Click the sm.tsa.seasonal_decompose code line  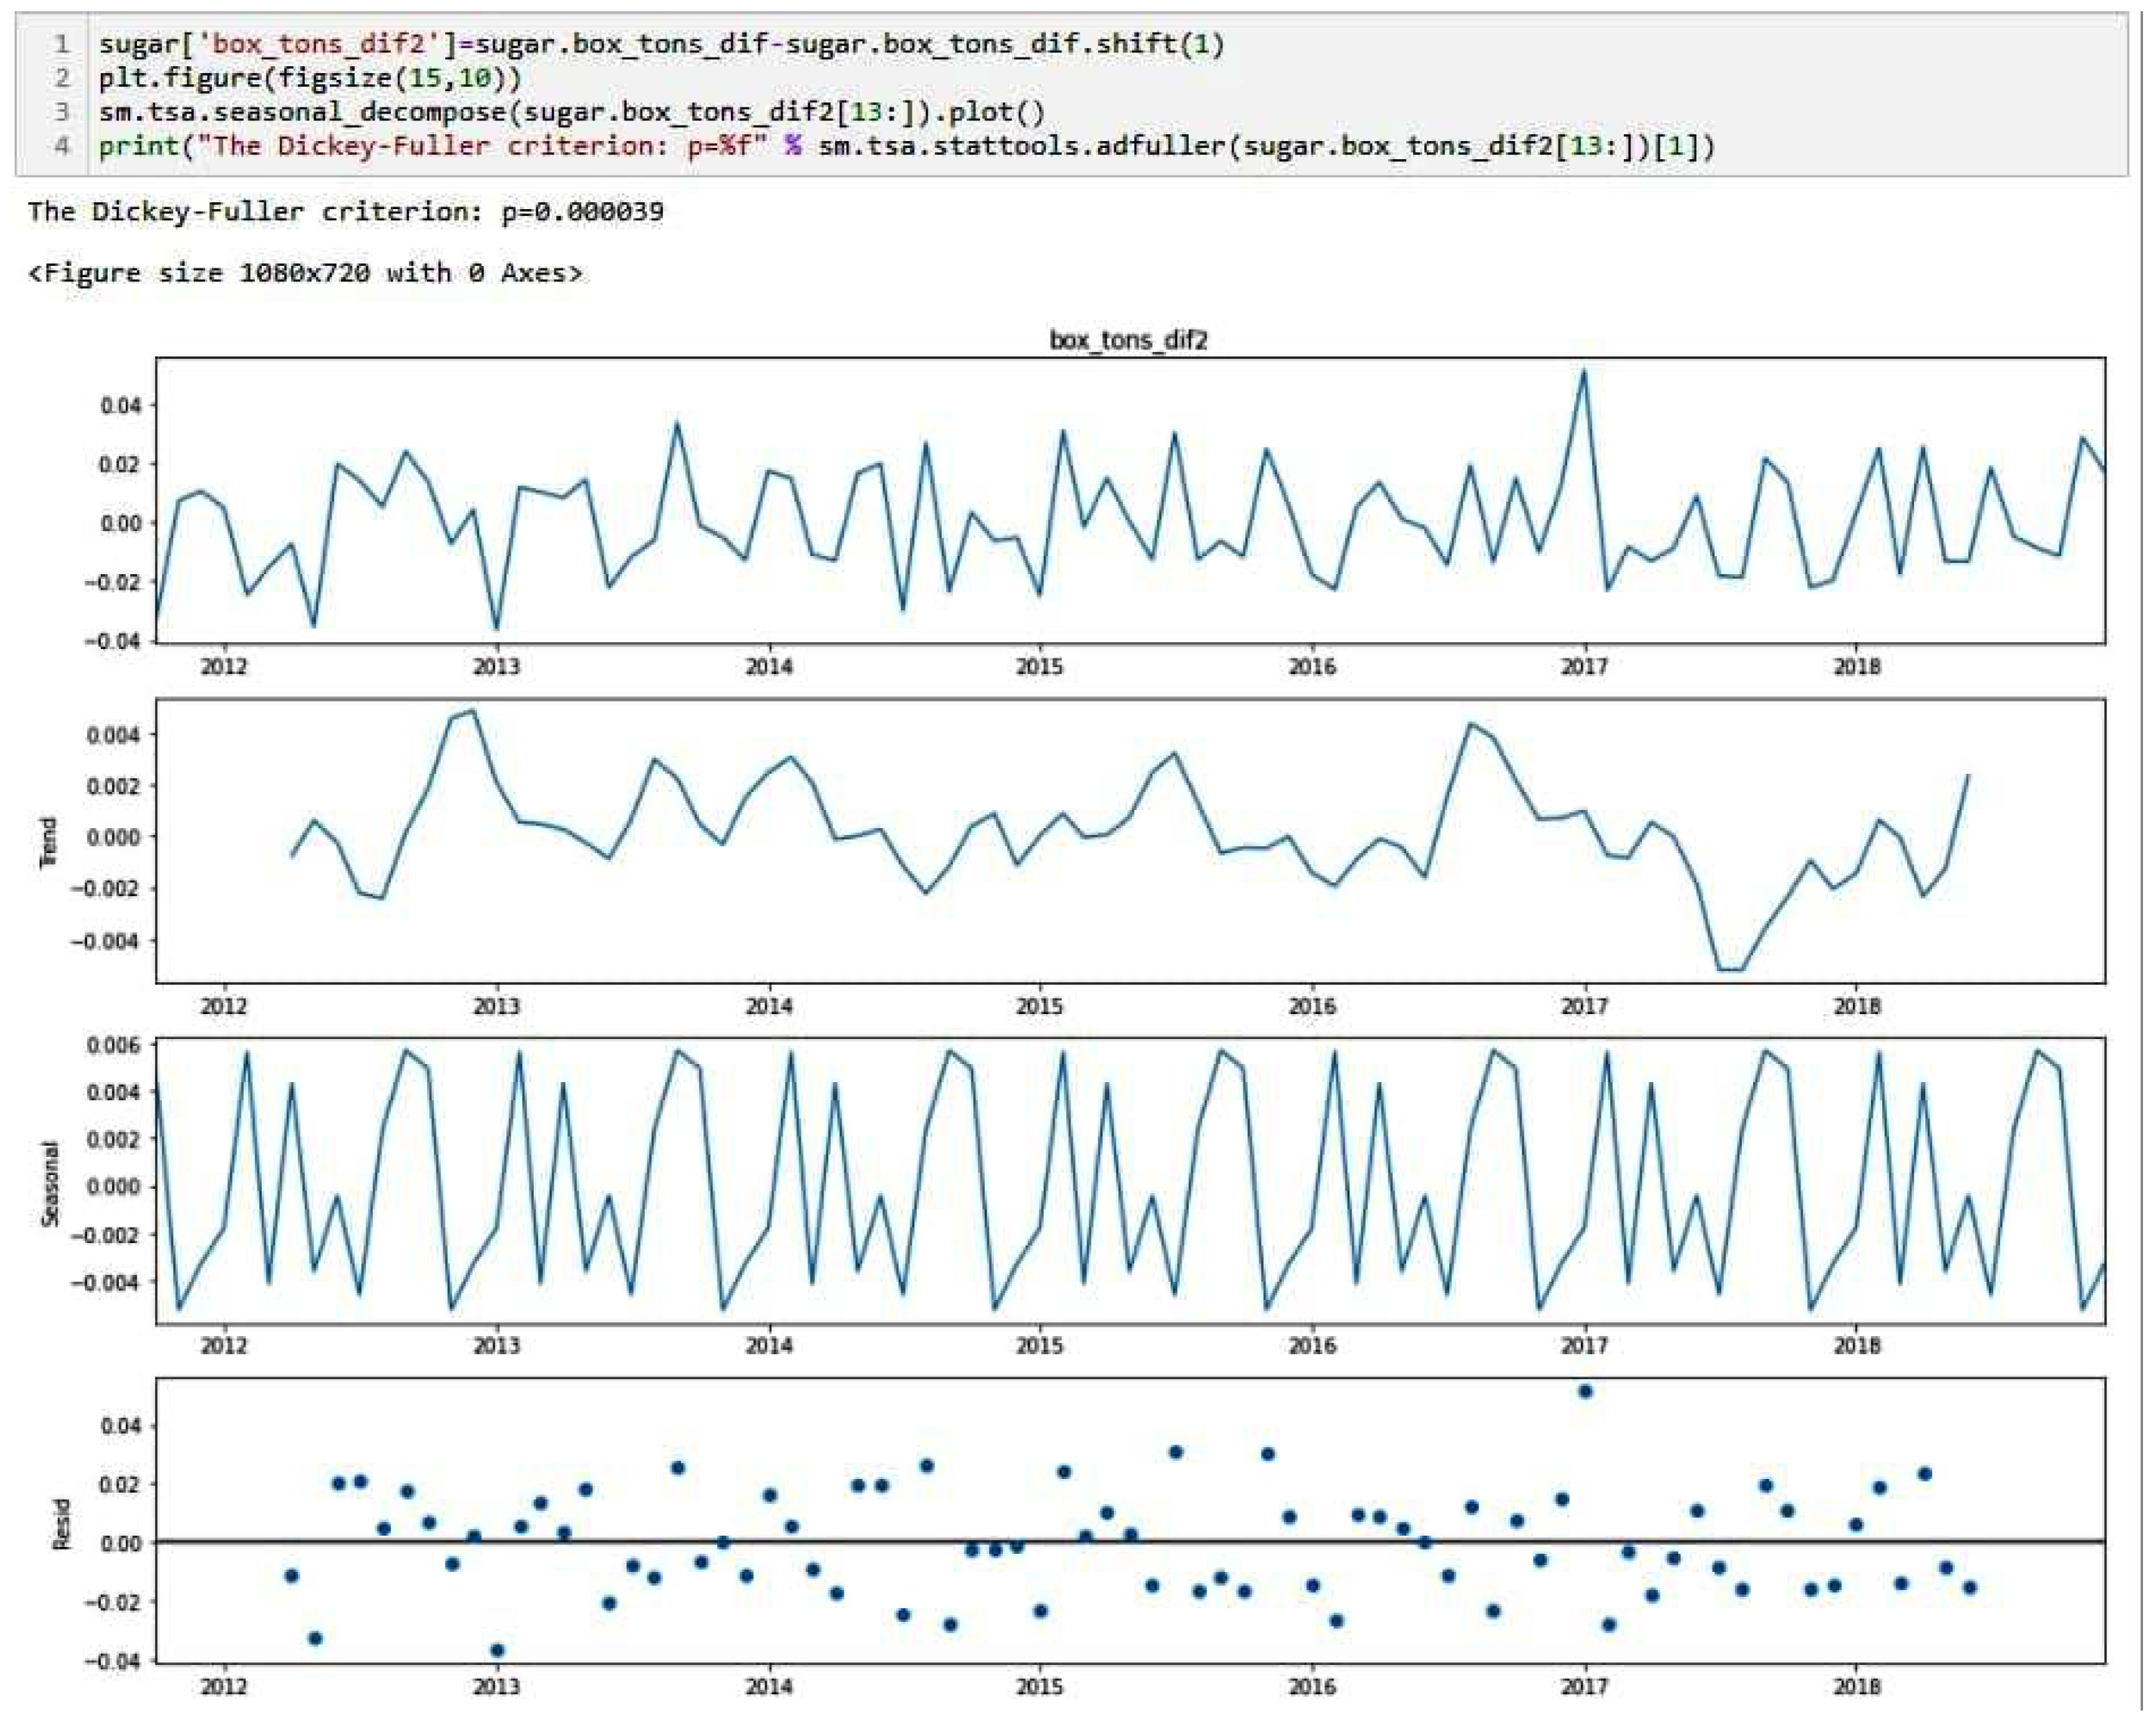(570, 111)
